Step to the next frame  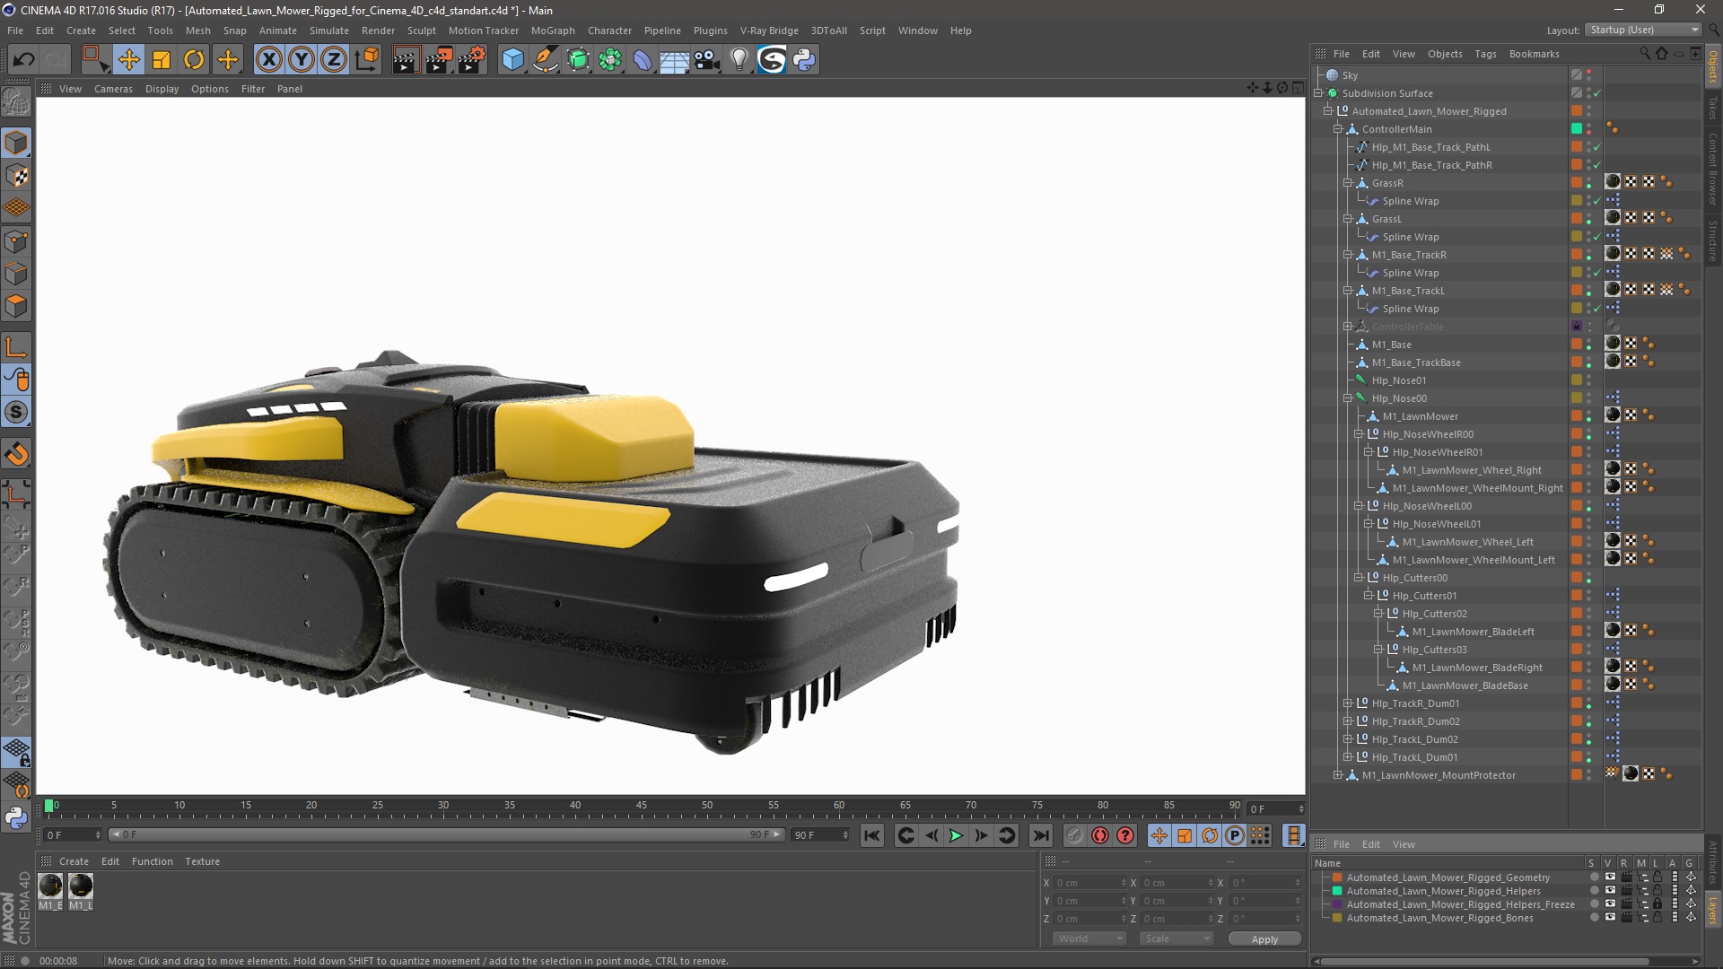click(x=981, y=835)
